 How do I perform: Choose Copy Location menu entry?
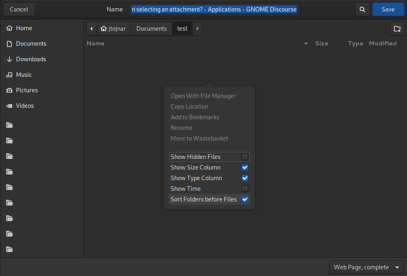(x=189, y=107)
